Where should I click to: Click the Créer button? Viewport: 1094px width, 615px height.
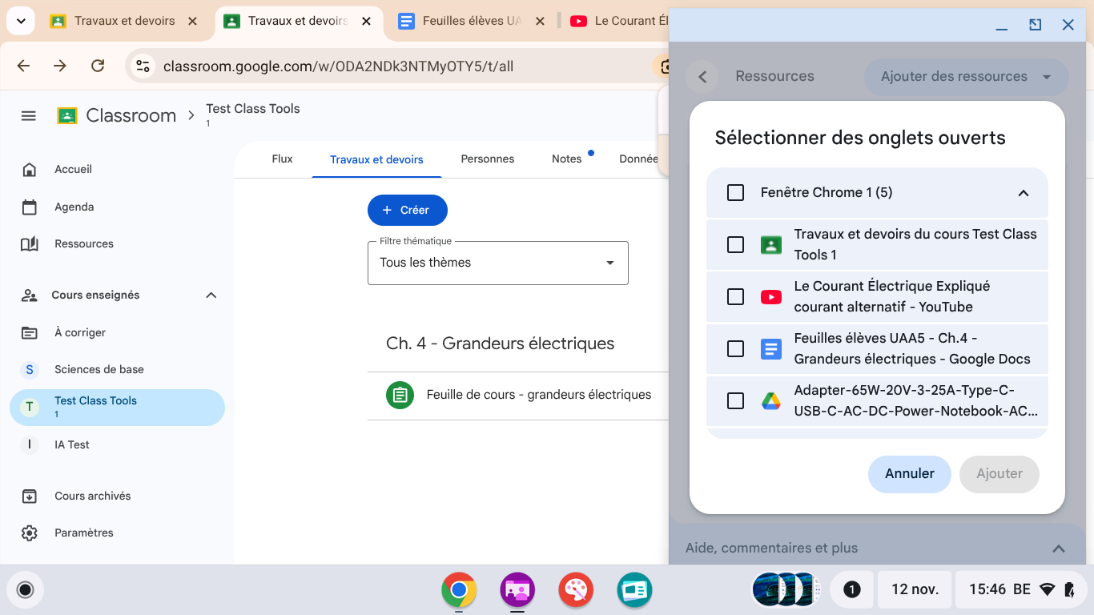[x=407, y=211]
